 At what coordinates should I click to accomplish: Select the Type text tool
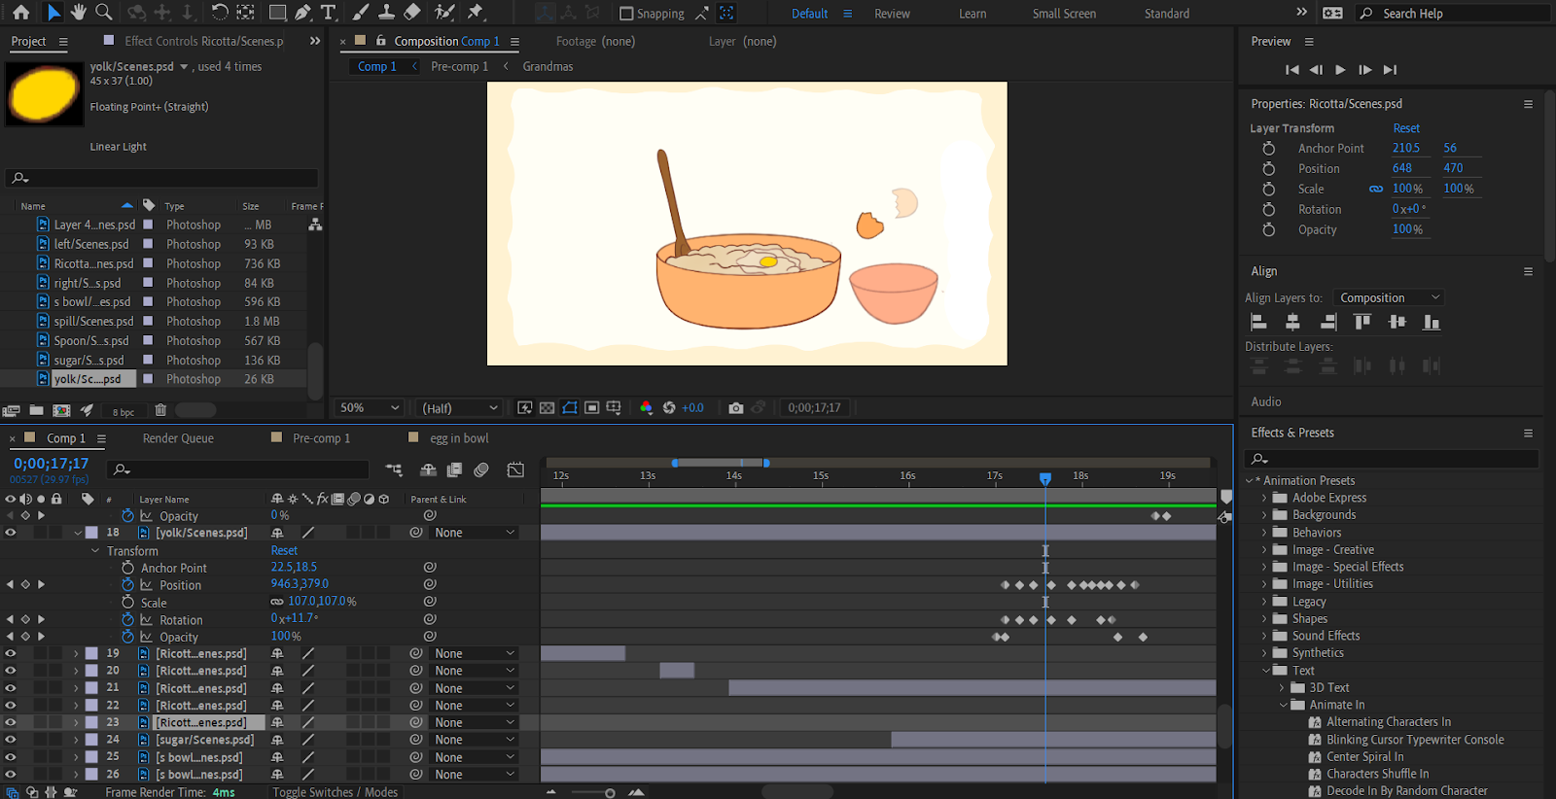click(x=329, y=13)
